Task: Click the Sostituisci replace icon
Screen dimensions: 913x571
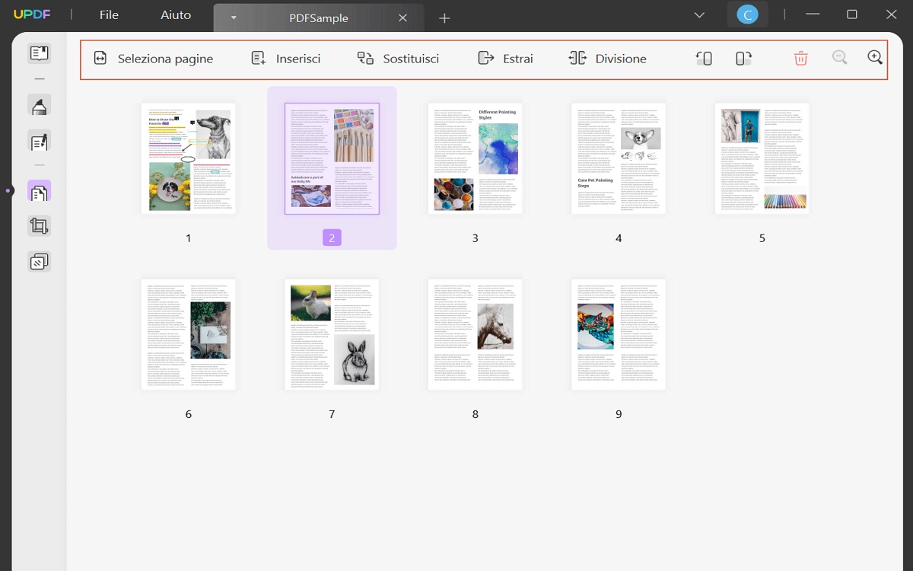Action: click(x=366, y=59)
